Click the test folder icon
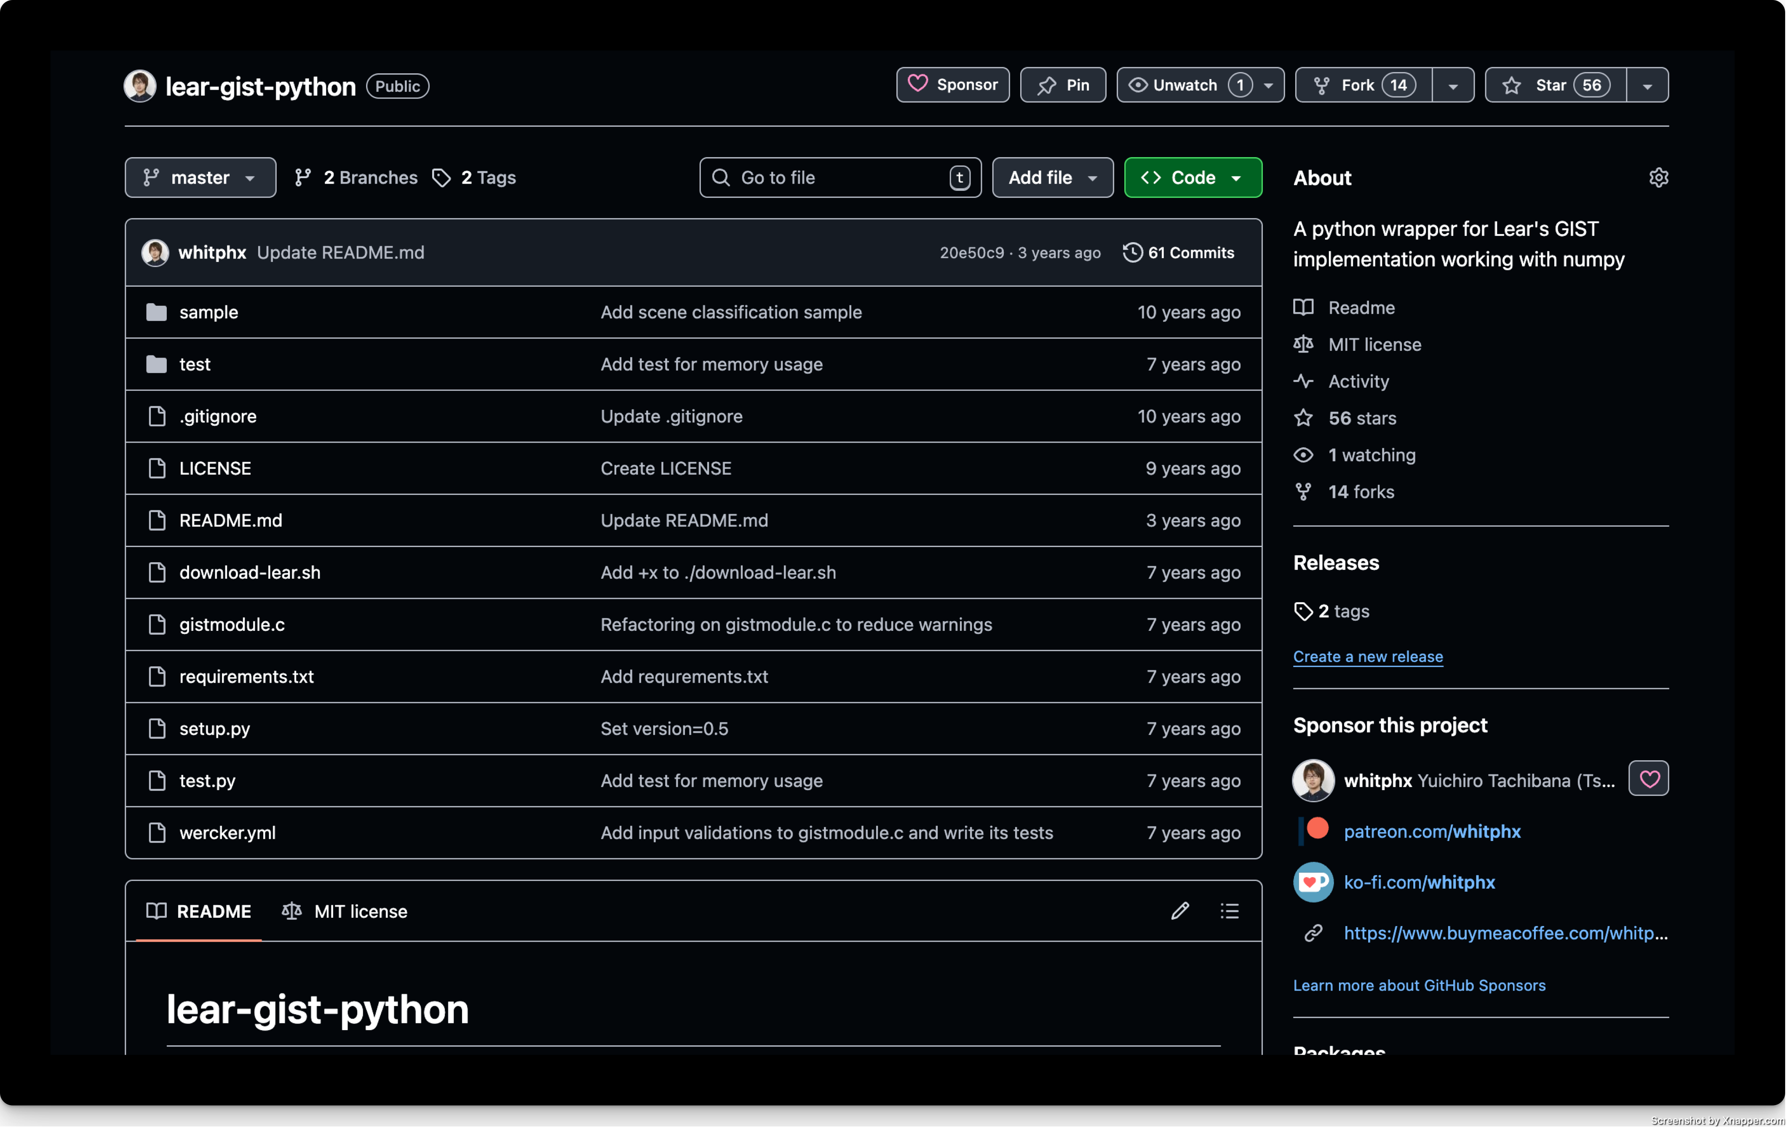 157,364
